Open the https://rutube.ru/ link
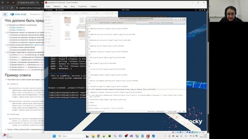The width and height of the screenshot is (248, 139). tap(18, 27)
